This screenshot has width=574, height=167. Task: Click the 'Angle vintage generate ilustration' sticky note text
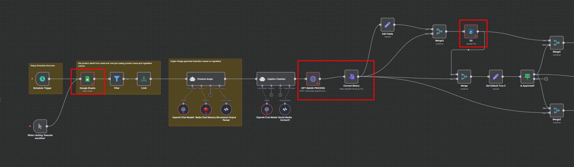(x=196, y=61)
